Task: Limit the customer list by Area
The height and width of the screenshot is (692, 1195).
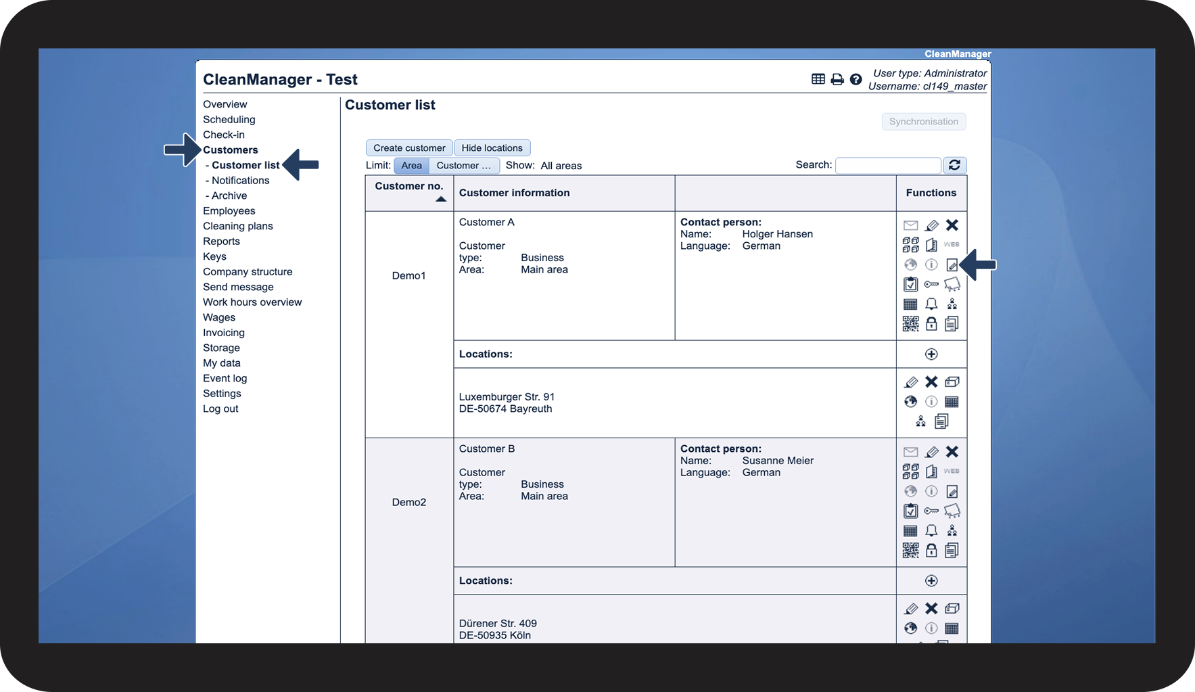Action: point(411,166)
